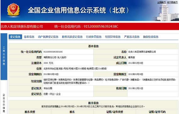The image size is (179, 114).
Task: Click the 营业期限至 date 2032年05月29日
Action: tap(136, 74)
